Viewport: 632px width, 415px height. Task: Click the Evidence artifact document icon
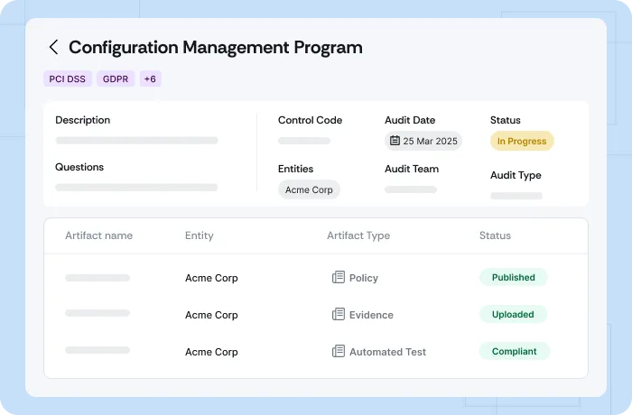pyautogui.click(x=339, y=315)
